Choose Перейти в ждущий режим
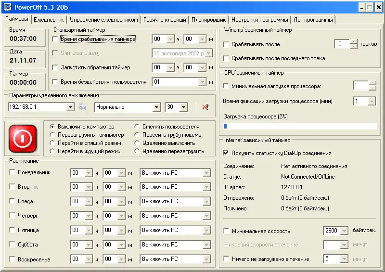The width and height of the screenshot is (385, 272). tap(52, 151)
